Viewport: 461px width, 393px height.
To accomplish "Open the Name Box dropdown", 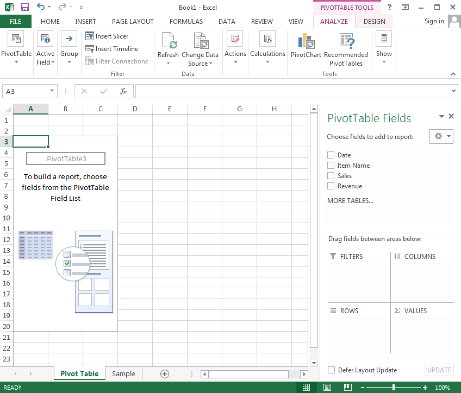I will tap(52, 91).
